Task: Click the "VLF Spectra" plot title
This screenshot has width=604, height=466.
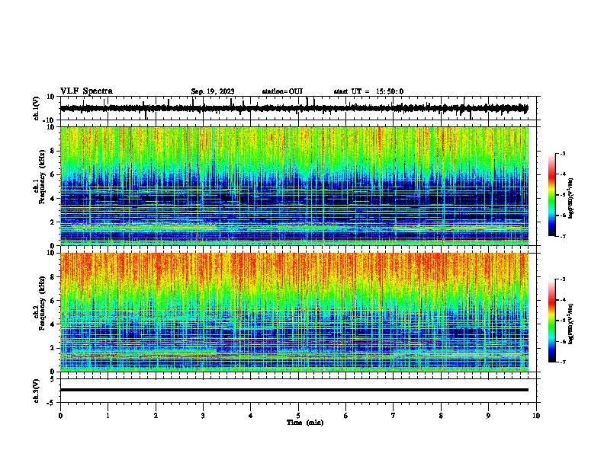Action: (x=86, y=91)
